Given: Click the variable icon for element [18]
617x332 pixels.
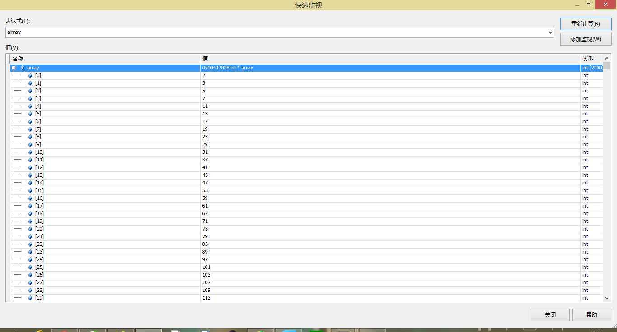Looking at the screenshot, I should coord(31,213).
